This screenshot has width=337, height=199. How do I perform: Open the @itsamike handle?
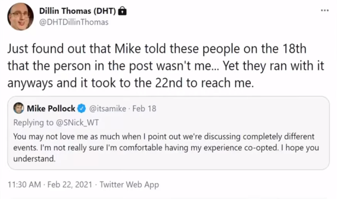(x=108, y=109)
